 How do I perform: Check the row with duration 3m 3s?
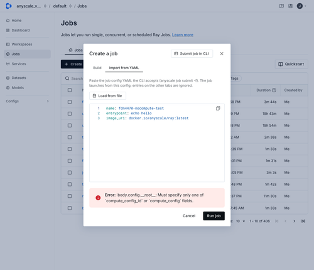click(x=70, y=173)
